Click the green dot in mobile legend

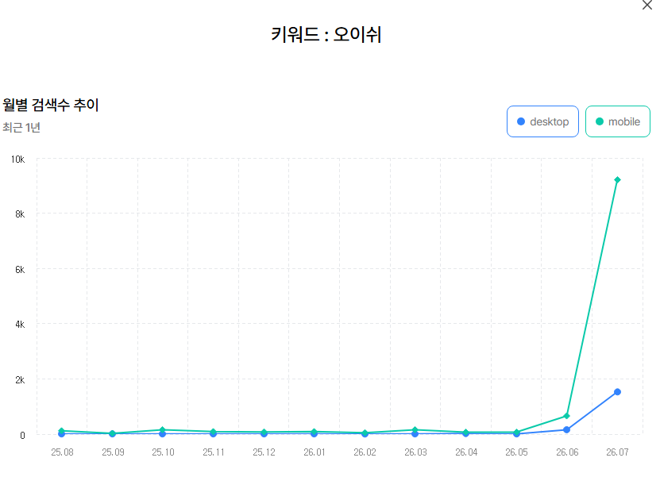coord(600,121)
